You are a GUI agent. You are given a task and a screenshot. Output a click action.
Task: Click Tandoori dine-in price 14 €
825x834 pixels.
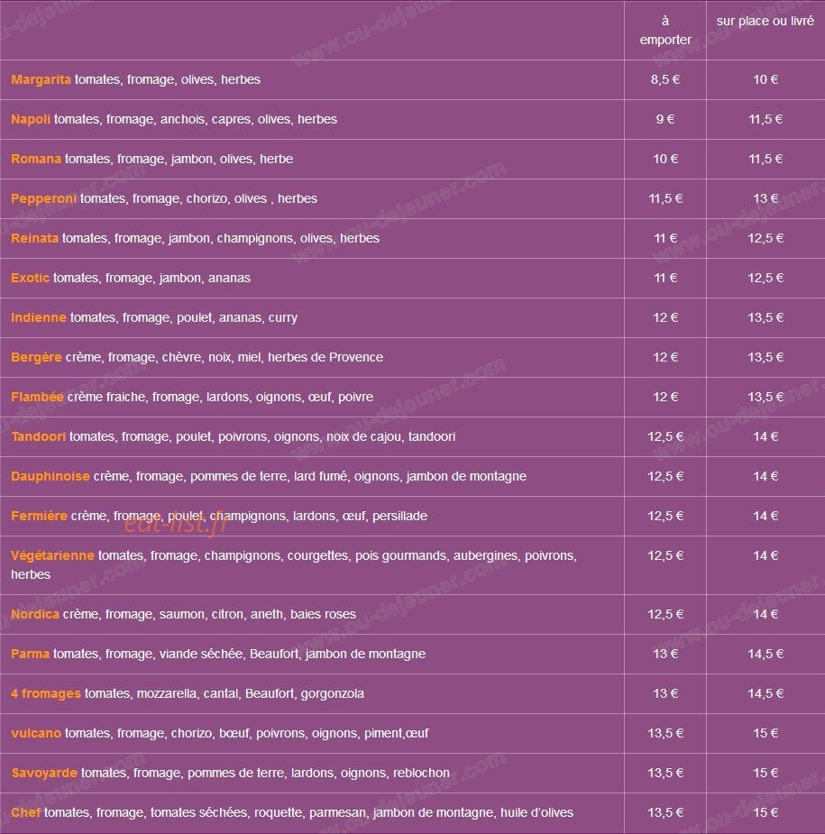[x=765, y=436]
